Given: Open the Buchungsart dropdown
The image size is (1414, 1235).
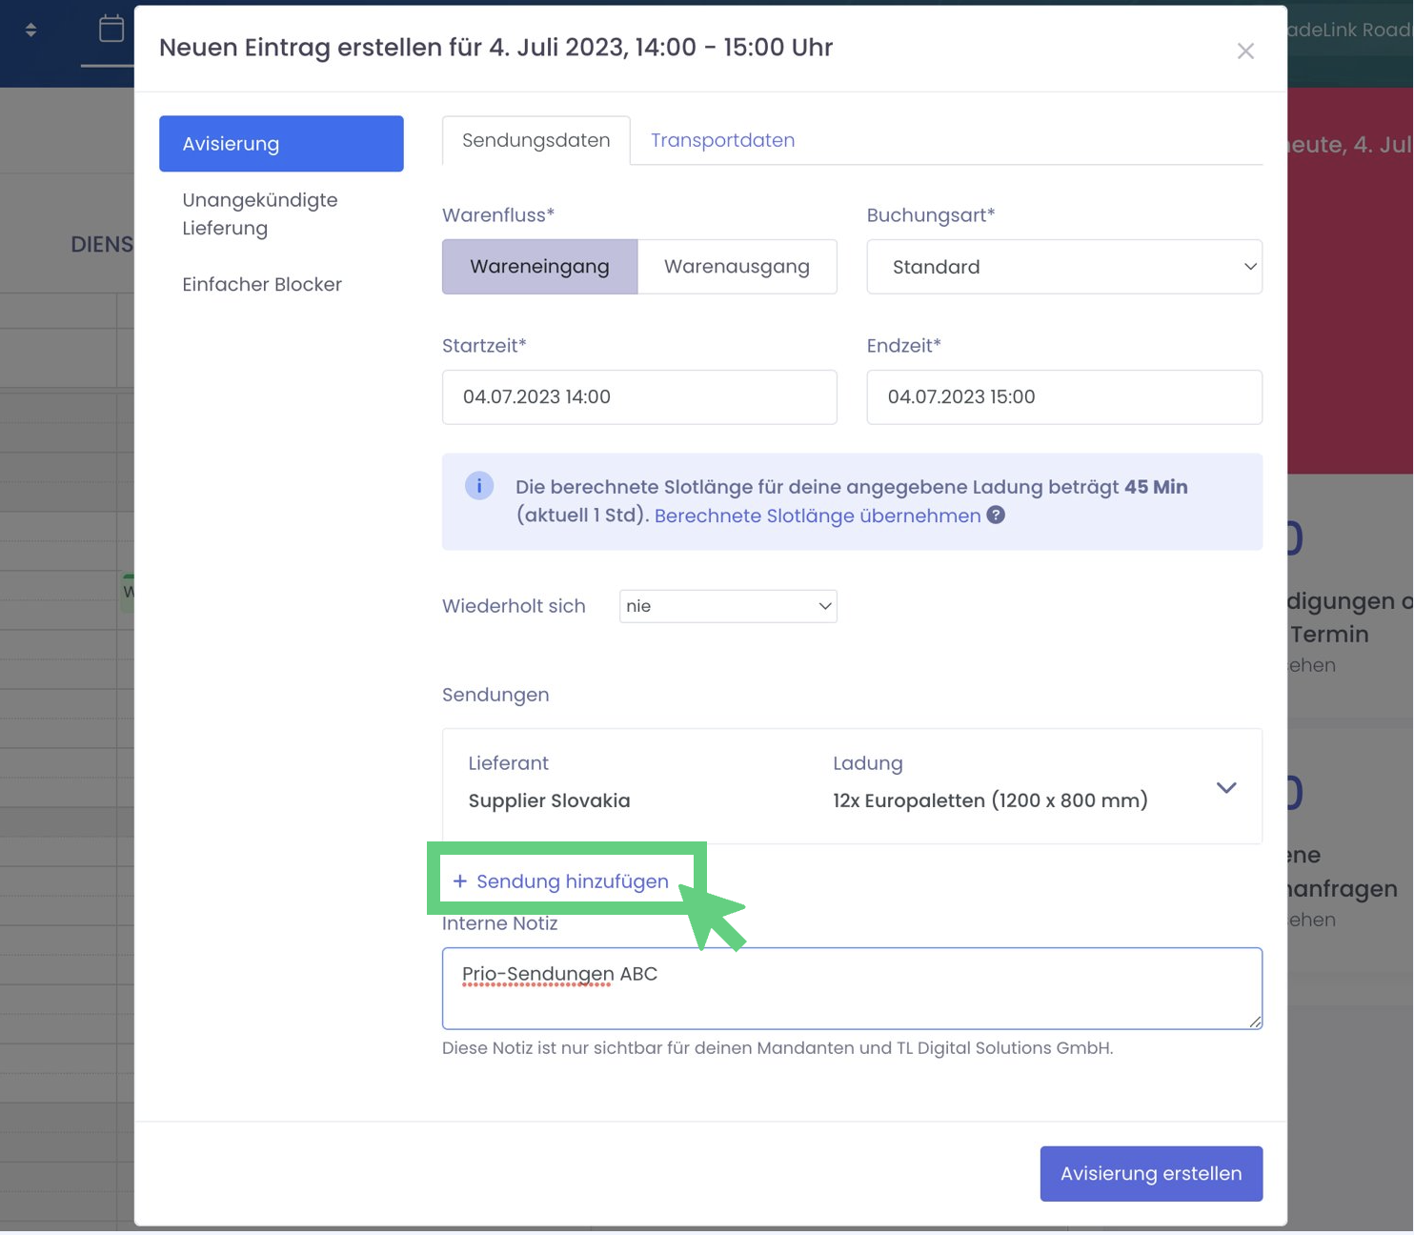Looking at the screenshot, I should pyautogui.click(x=1063, y=267).
